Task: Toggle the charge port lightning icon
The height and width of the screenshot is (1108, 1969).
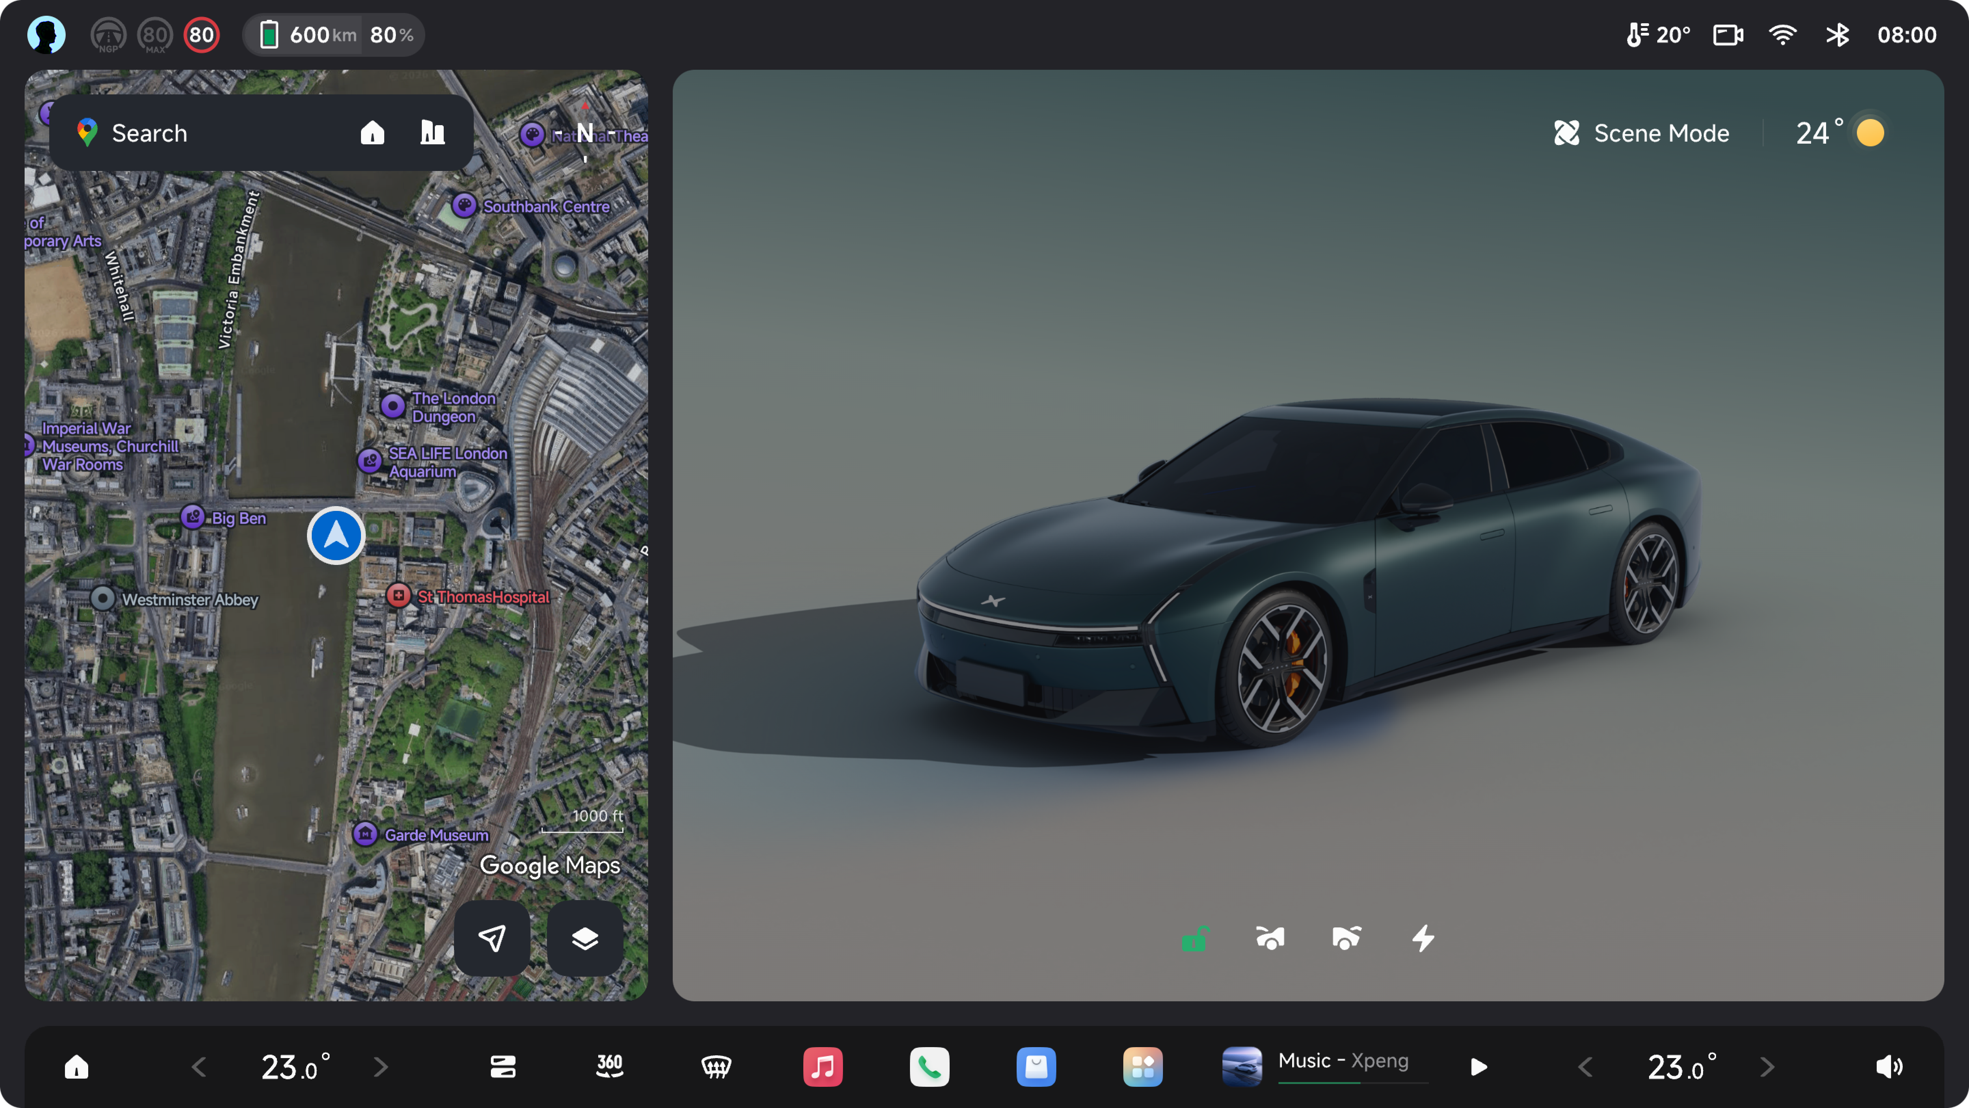Action: [x=1422, y=938]
